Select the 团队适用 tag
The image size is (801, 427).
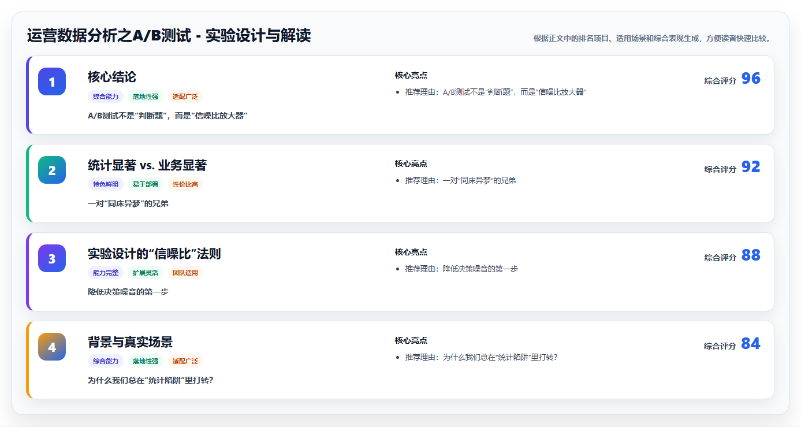[x=185, y=273]
